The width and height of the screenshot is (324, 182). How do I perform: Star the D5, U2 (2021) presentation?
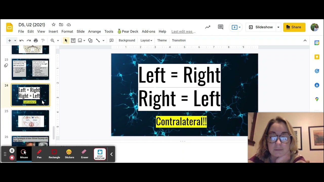click(x=53, y=25)
